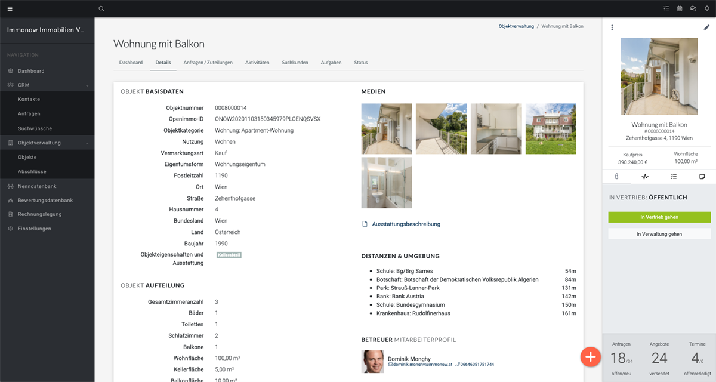Open the Aktivitäten tab
716x382 pixels.
(x=257, y=63)
